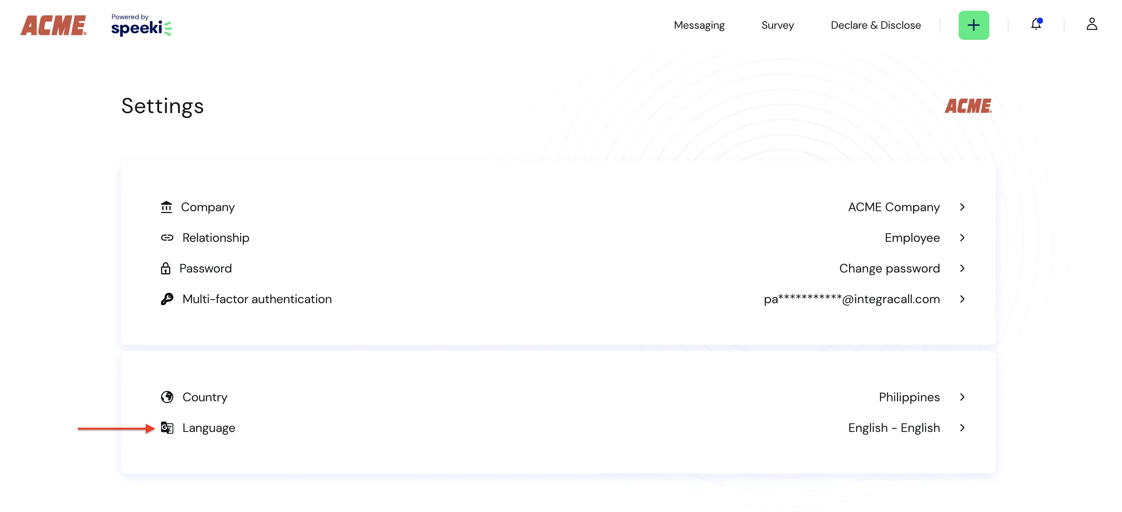The image size is (1122, 512).
Task: Click the English - English value
Action: (x=894, y=428)
